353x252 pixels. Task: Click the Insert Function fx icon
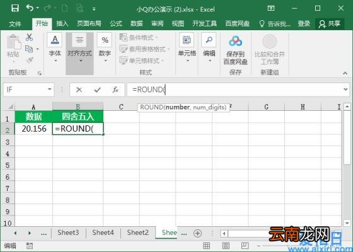coord(115,89)
